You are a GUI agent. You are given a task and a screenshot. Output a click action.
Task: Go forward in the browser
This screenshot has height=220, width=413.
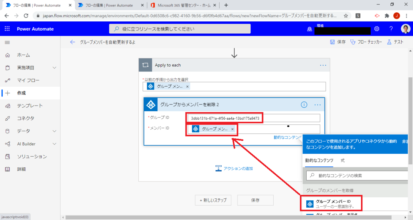pyautogui.click(x=16, y=16)
